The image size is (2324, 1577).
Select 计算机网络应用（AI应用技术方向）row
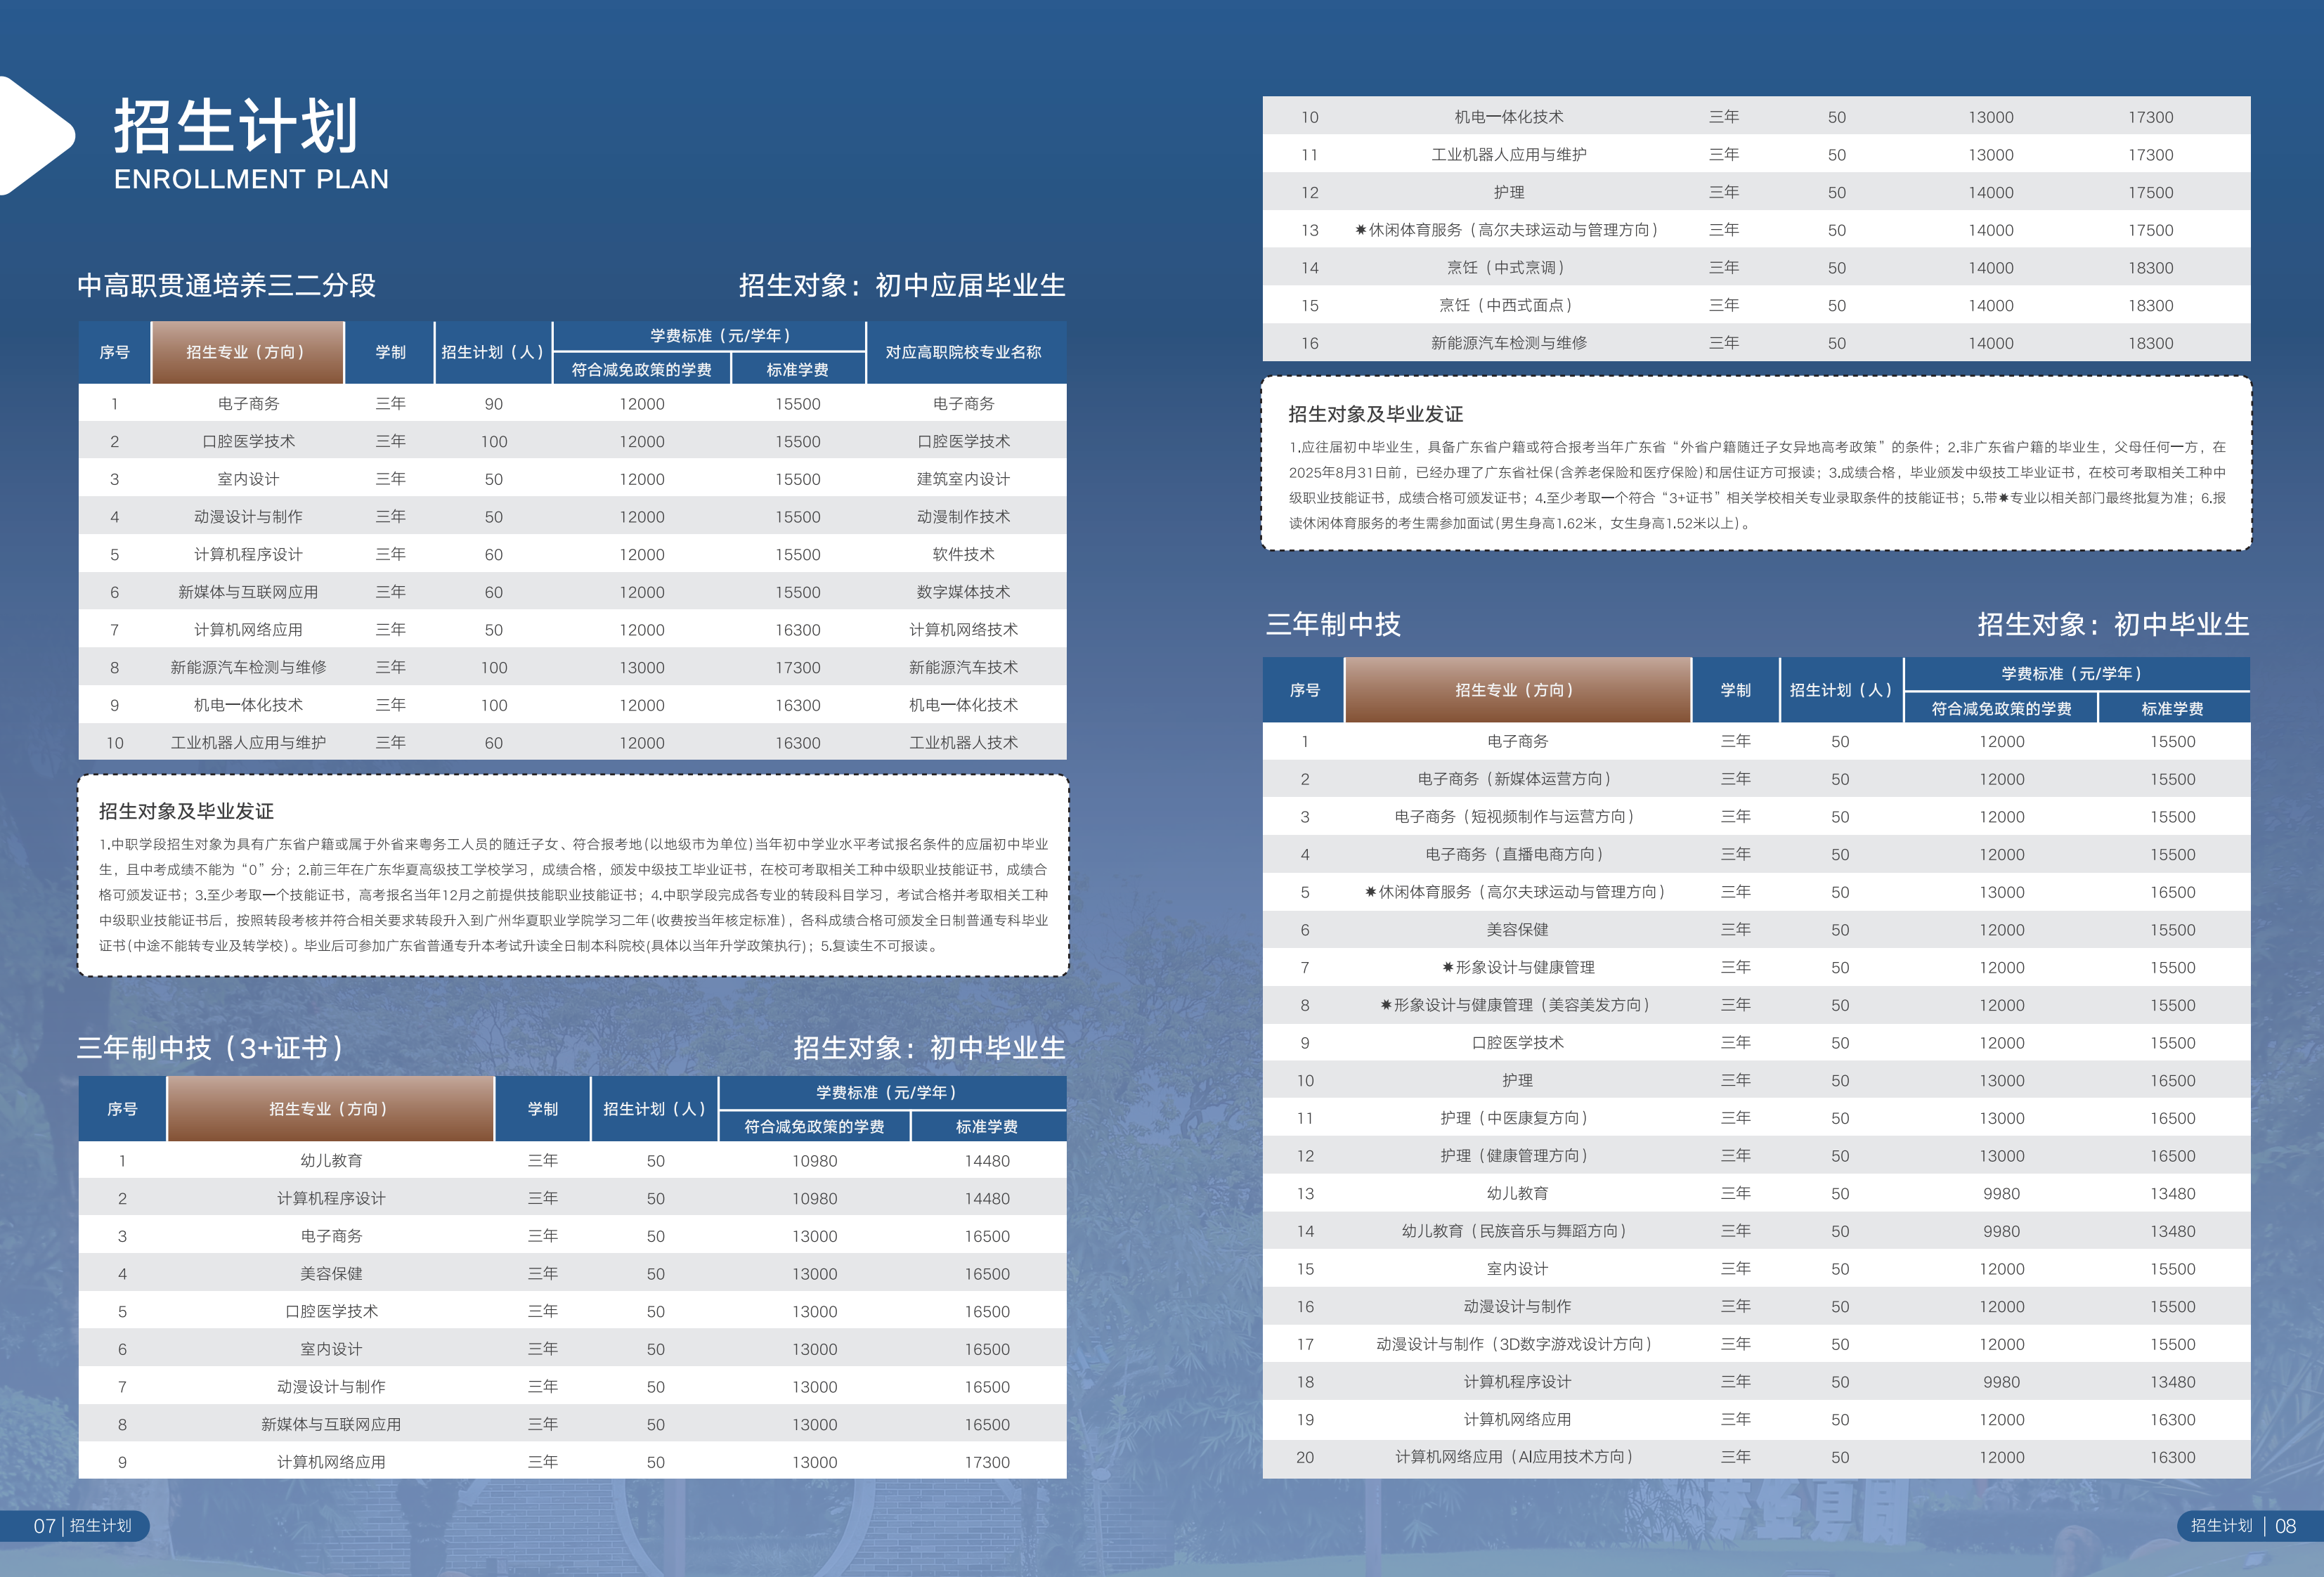tap(1516, 1457)
